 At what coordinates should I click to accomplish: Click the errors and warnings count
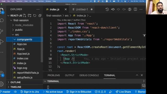(100, 92)
